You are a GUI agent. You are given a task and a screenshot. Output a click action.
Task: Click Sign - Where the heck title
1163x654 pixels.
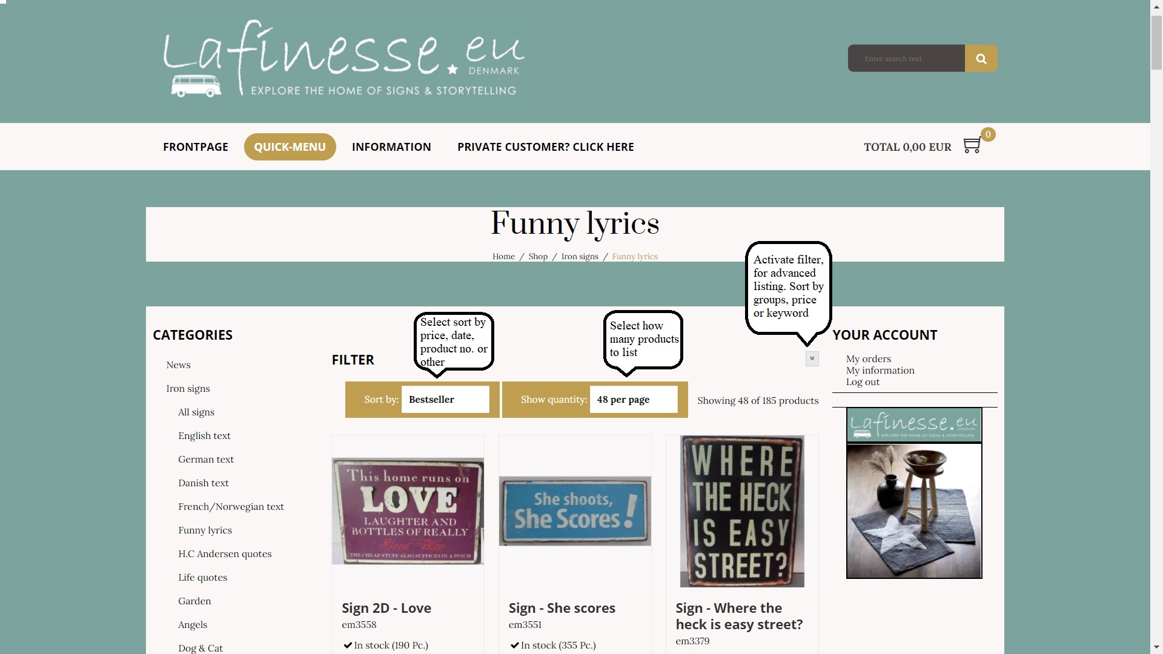739,616
